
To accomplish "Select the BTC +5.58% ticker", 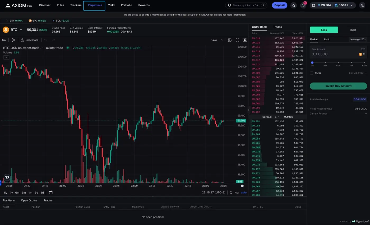I will [37, 21].
